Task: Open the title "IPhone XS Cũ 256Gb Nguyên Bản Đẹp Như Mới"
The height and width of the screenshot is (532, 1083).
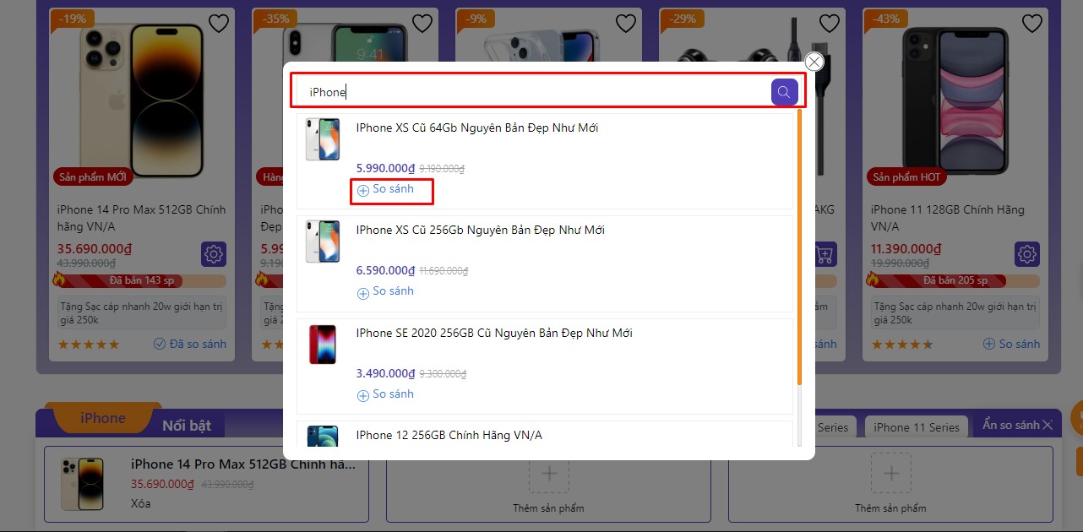Action: coord(480,230)
